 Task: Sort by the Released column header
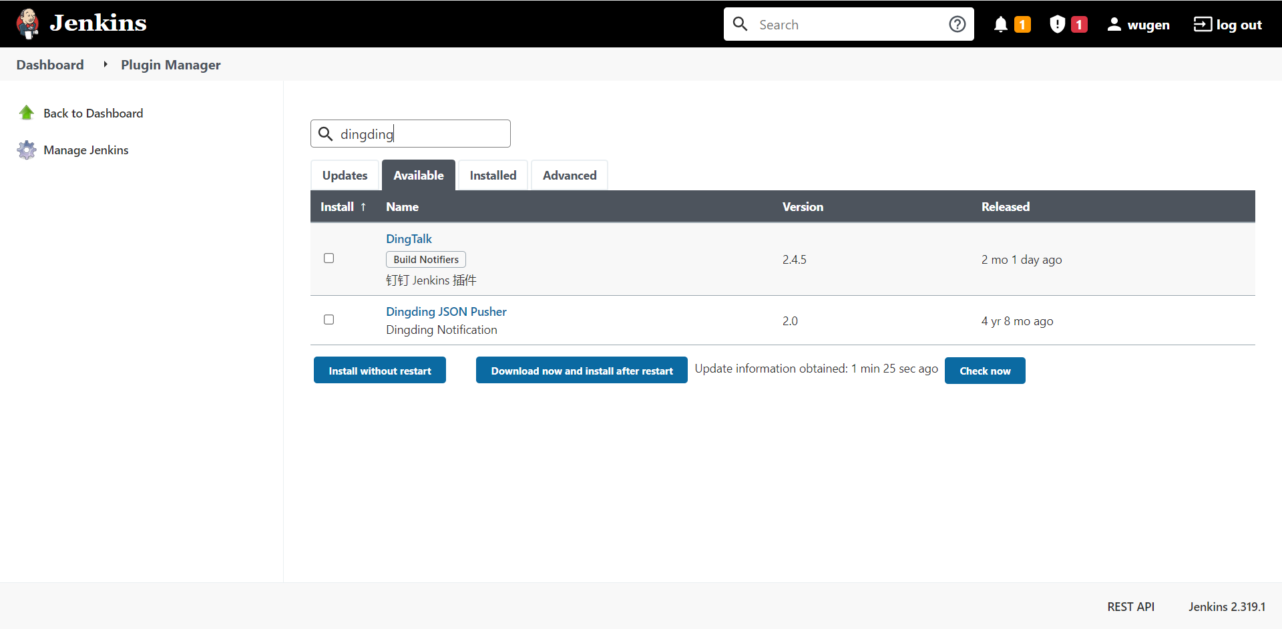coord(1005,207)
